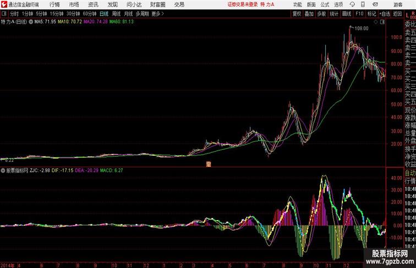Click the diamond icon atop the chart

tap(376, 22)
